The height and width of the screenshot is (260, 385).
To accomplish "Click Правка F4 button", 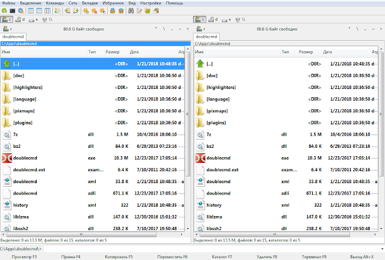I will [71, 257].
